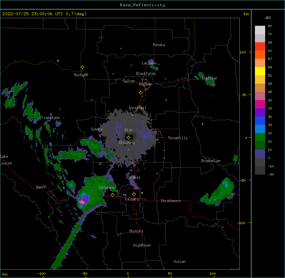Image resolution: width=285 pixels, height=278 pixels.
Task: Click the Blackfalds label
Action: (x=146, y=74)
